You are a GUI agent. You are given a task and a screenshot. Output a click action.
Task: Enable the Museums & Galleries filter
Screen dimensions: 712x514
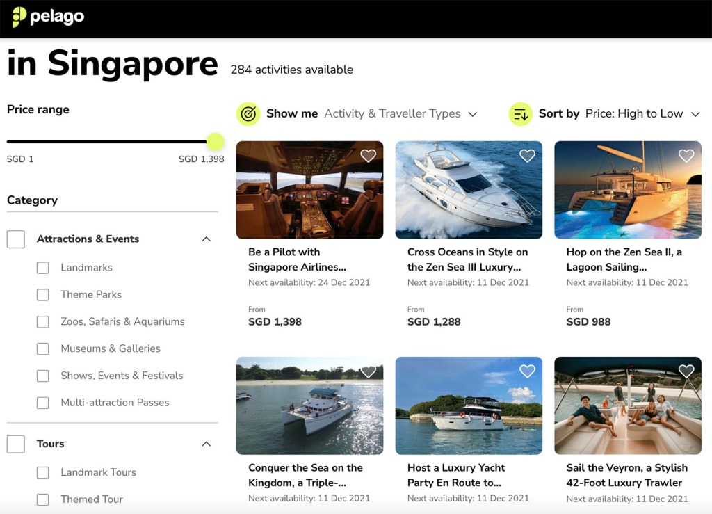coord(42,348)
